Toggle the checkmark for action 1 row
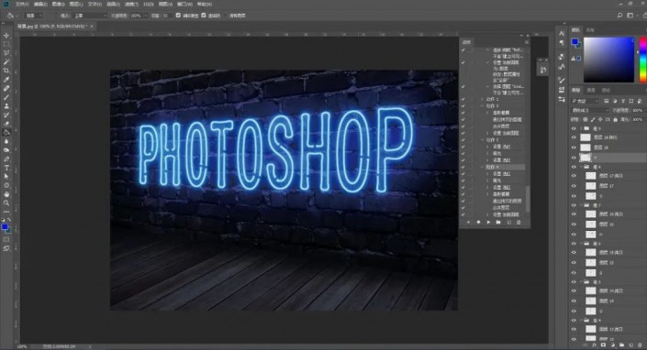This screenshot has width=647, height=350. (x=463, y=99)
